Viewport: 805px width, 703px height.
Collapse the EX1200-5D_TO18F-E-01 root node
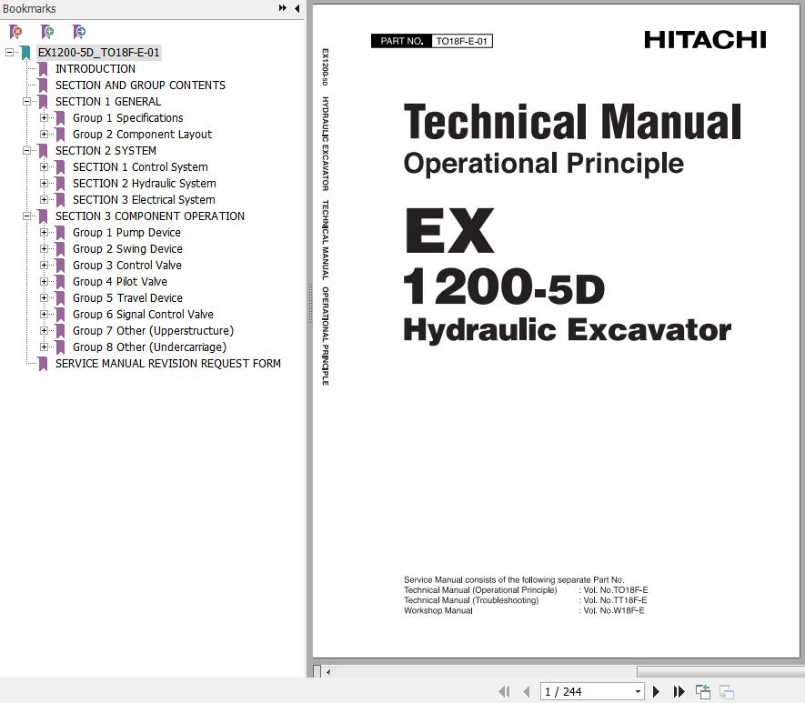pyautogui.click(x=9, y=53)
